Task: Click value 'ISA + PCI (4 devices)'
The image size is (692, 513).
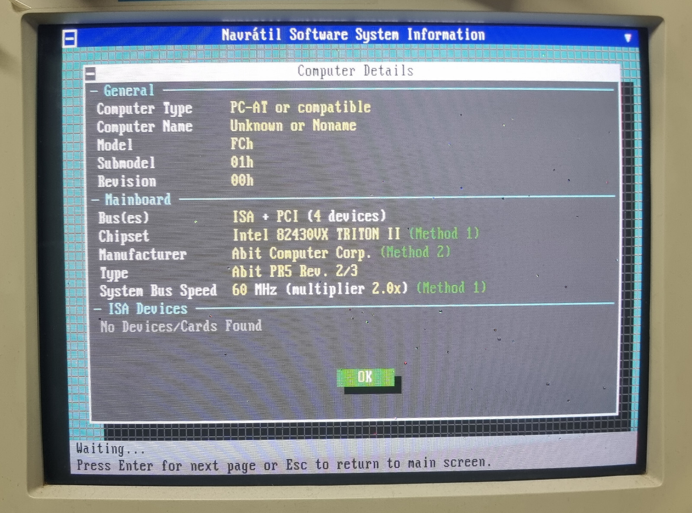Action: 309,216
